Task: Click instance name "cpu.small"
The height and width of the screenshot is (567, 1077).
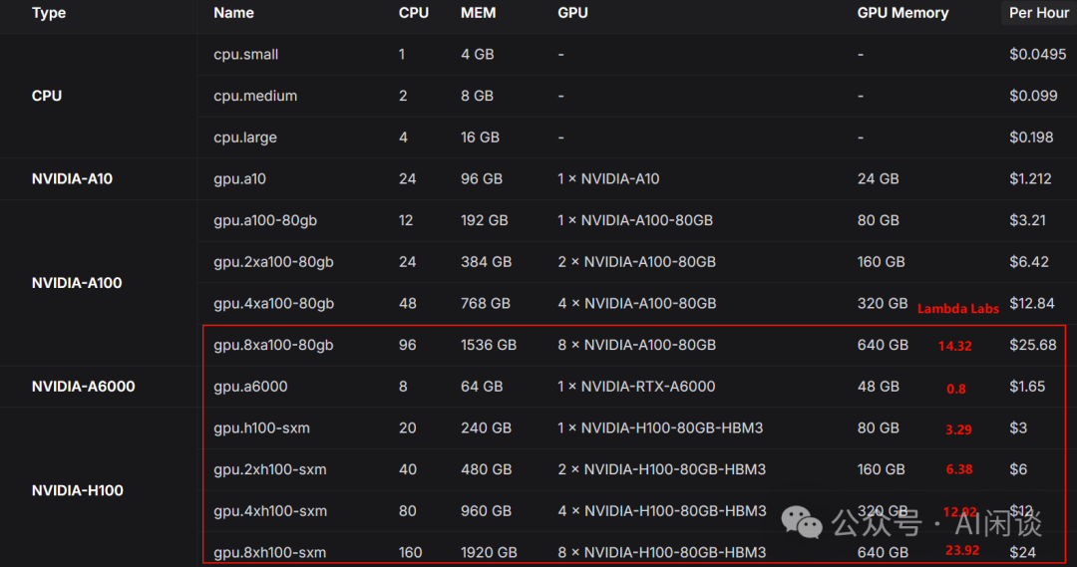Action: click(x=246, y=54)
